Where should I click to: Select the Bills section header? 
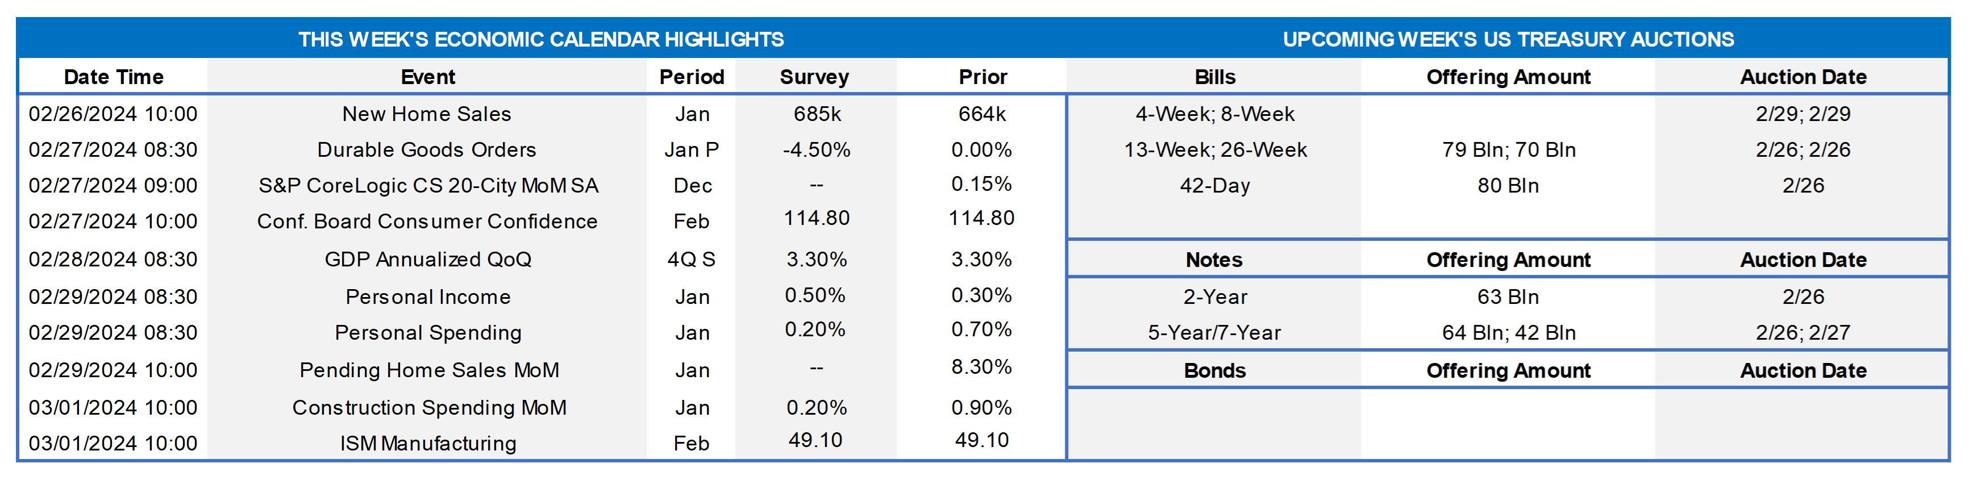pyautogui.click(x=1214, y=77)
